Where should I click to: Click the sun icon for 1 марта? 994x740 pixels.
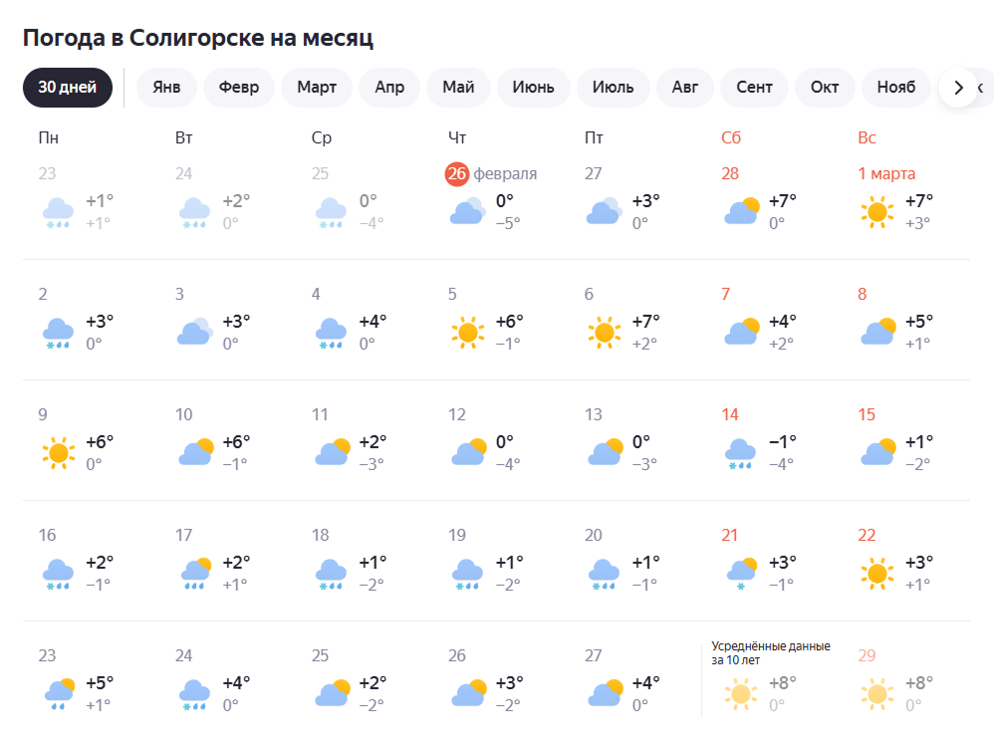pos(877,211)
